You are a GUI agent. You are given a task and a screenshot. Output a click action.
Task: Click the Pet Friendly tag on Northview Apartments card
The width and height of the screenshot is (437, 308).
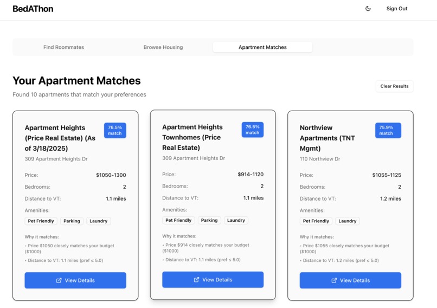pyautogui.click(x=316, y=221)
